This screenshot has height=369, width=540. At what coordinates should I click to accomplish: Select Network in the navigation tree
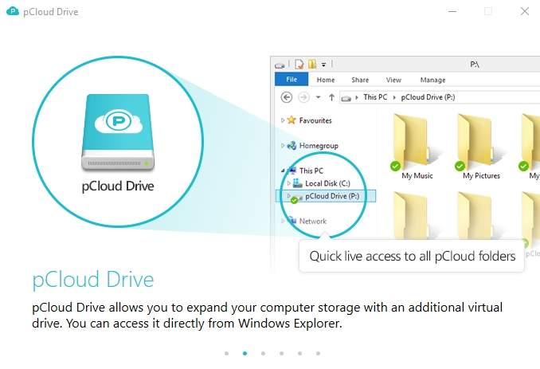[313, 222]
